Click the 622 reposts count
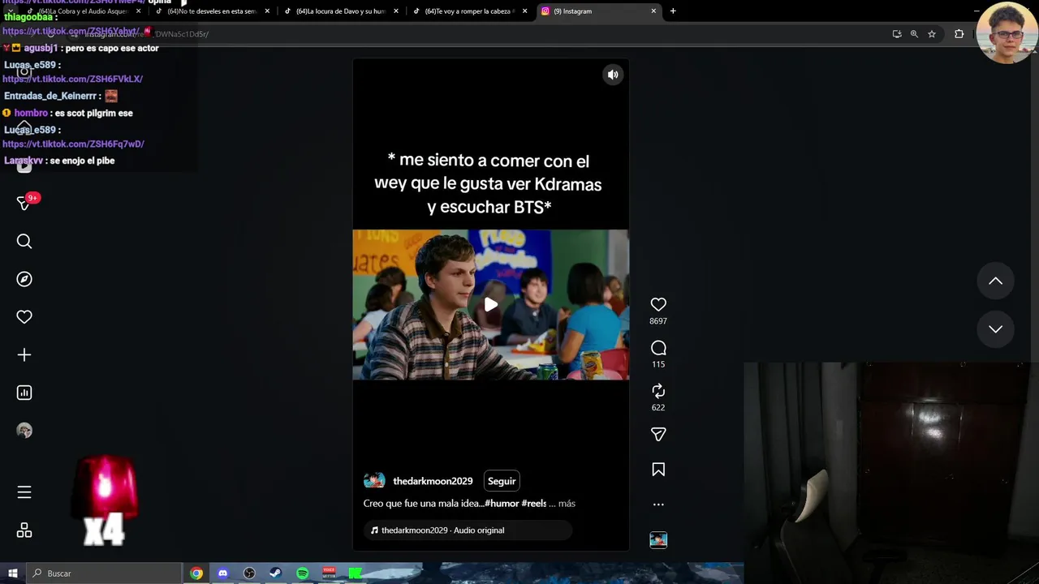Image resolution: width=1039 pixels, height=584 pixels. coord(658,407)
